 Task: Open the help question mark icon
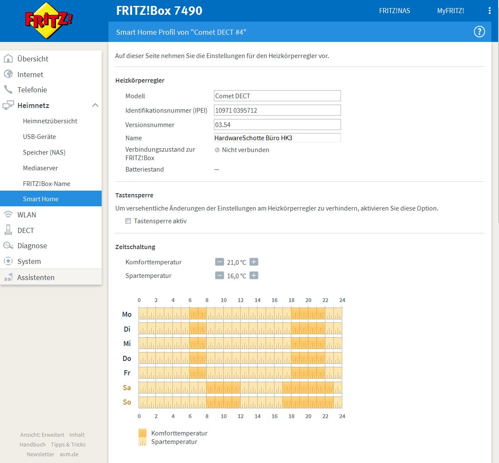[479, 32]
